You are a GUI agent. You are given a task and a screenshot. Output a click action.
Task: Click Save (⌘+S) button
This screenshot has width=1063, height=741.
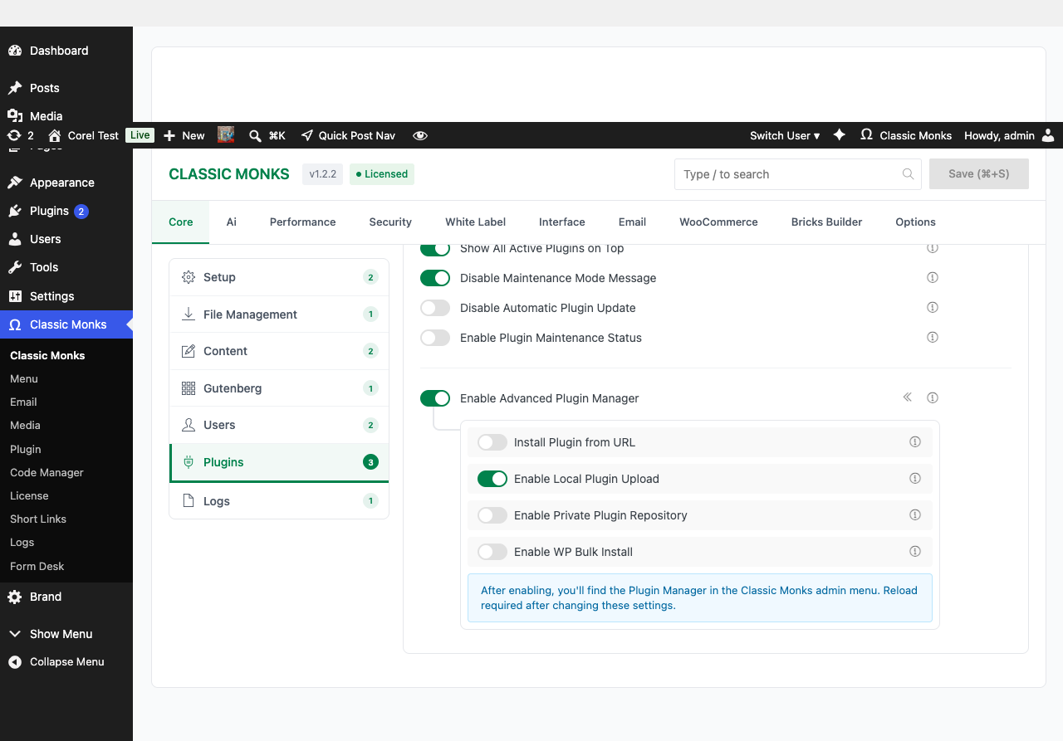point(979,174)
